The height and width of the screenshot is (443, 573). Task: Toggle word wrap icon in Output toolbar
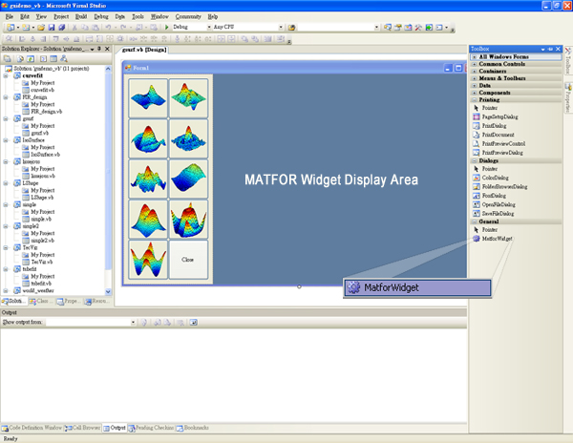click(194, 322)
